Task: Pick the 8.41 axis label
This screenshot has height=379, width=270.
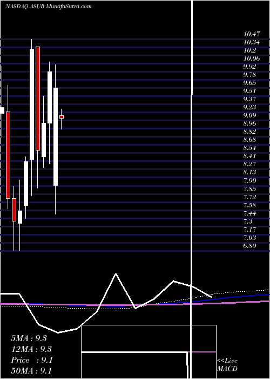Action: 249,156
